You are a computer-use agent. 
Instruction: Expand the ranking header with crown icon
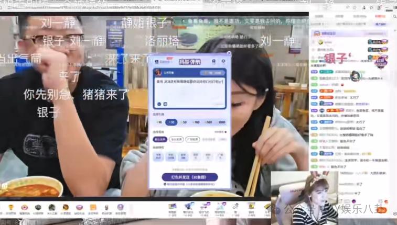(x=349, y=33)
